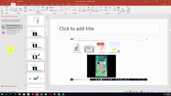
Task: Start a Screen Recording
Action: [123, 9]
